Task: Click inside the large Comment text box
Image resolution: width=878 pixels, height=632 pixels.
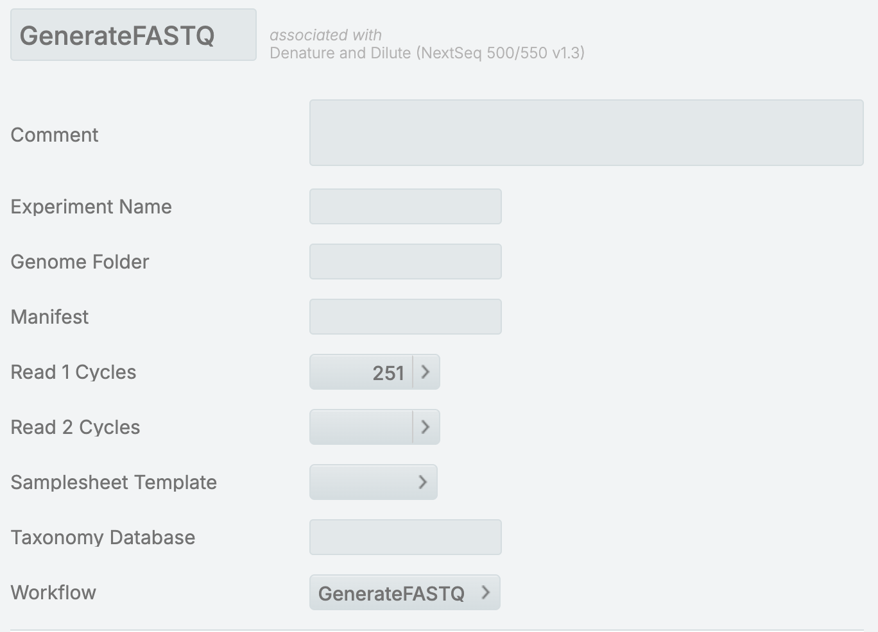Action: tap(586, 133)
